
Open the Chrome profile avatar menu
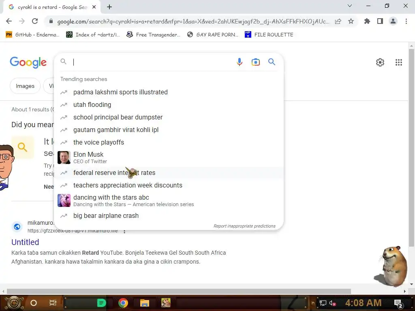point(393,21)
